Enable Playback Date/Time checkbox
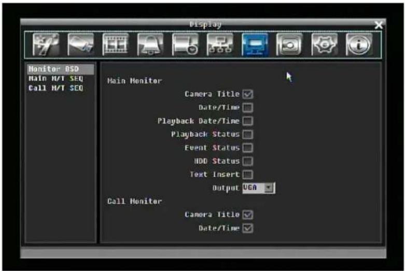The height and width of the screenshot is (271, 405). coord(248,121)
